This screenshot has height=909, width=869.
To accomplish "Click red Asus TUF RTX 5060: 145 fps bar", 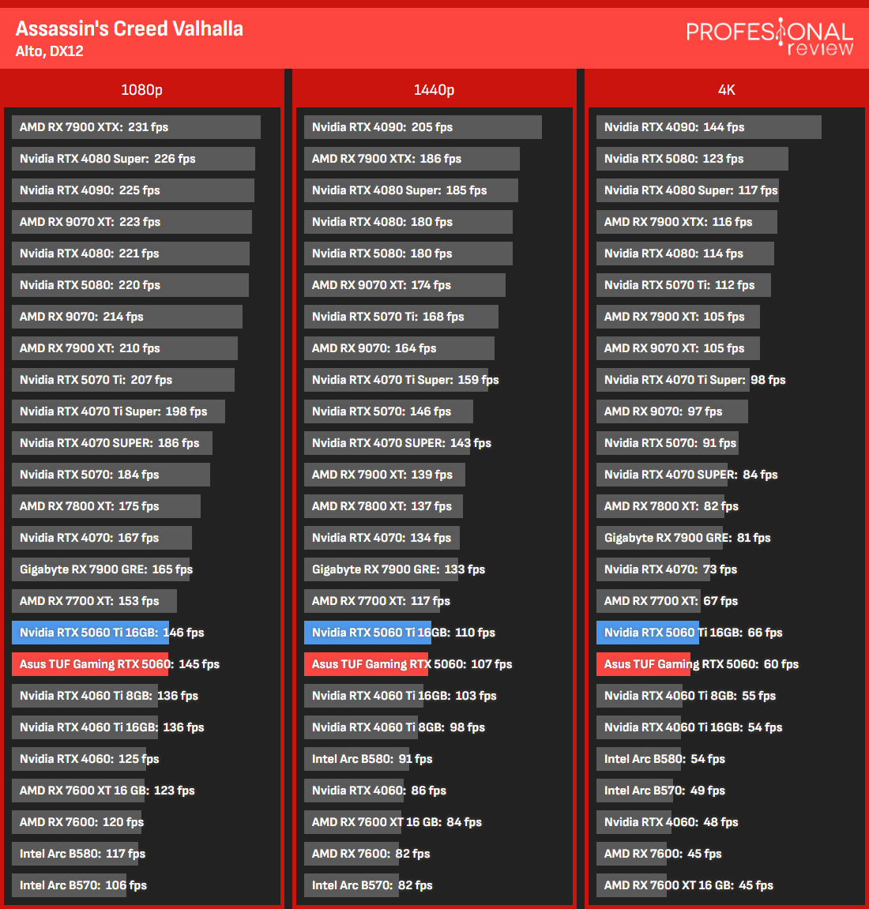I will click(x=90, y=664).
